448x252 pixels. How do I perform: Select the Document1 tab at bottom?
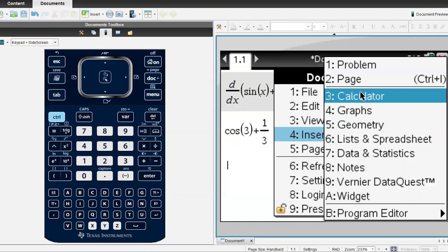pyautogui.click(x=234, y=241)
